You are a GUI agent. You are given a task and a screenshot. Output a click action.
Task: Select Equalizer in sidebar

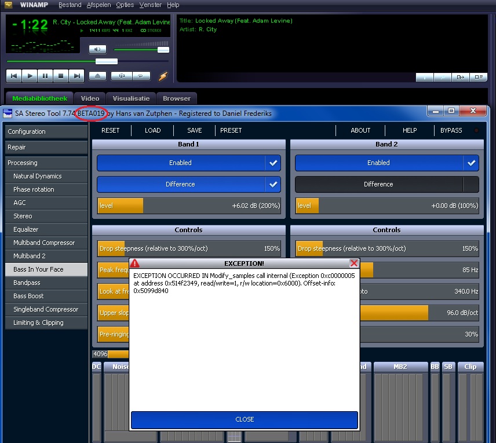coord(46,229)
